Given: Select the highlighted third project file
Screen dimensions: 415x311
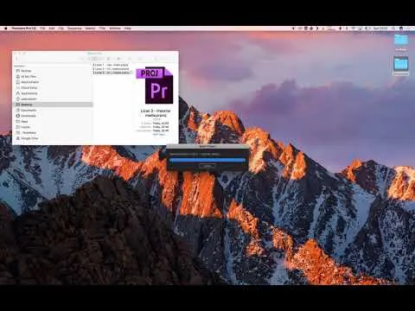Looking at the screenshot, I should tap(112, 73).
